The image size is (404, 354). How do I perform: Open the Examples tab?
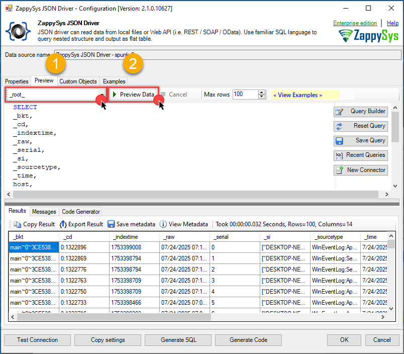[114, 81]
